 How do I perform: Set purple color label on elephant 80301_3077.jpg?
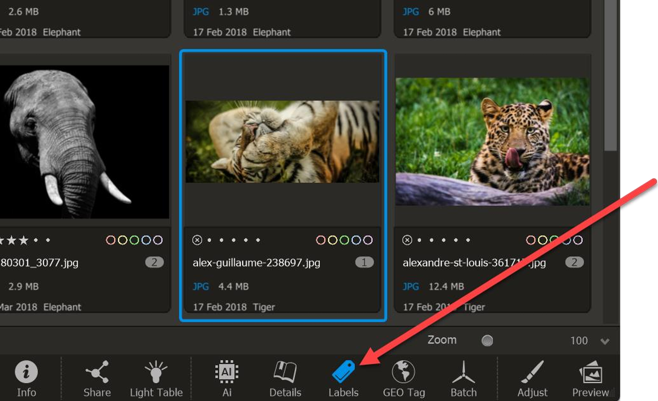coord(158,240)
